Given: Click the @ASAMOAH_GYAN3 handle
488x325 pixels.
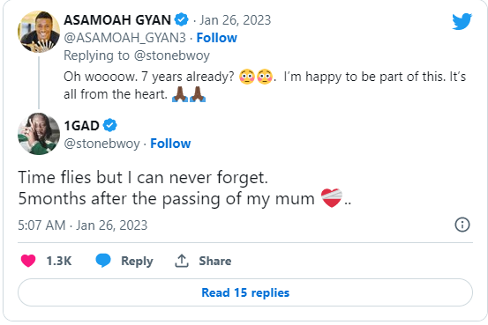Looking at the screenshot, I should click(x=124, y=38).
